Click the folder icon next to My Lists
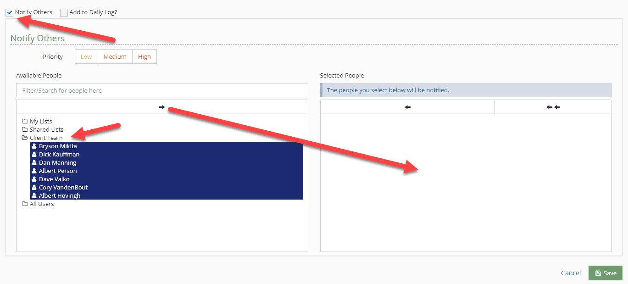 click(x=25, y=122)
